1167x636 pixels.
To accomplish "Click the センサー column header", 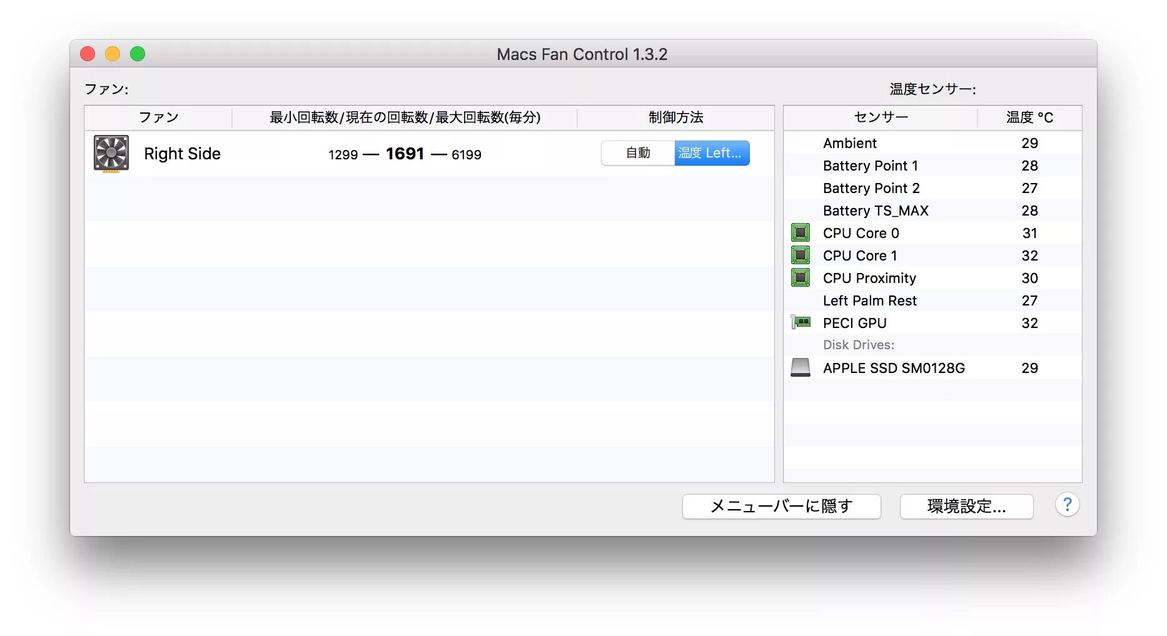I will click(x=881, y=117).
